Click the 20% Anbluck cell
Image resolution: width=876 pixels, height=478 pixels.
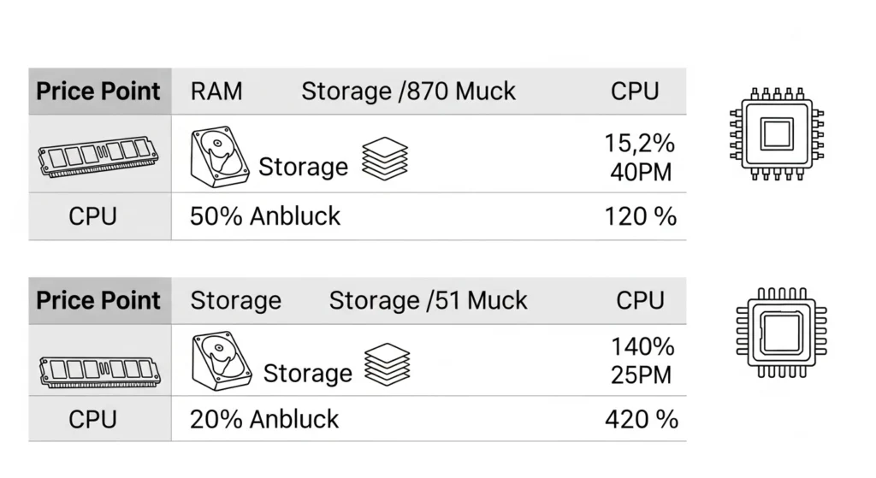(x=264, y=419)
